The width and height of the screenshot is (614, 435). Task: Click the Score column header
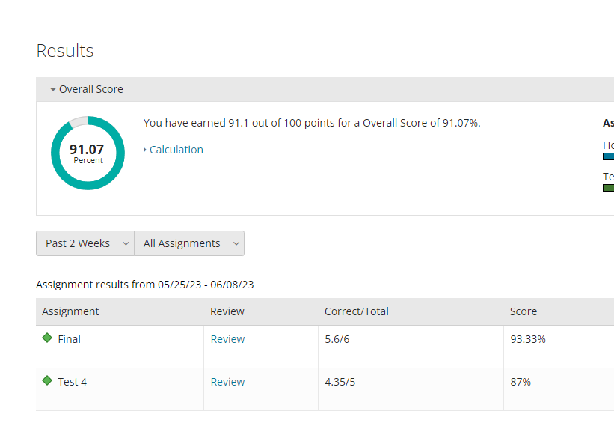524,311
